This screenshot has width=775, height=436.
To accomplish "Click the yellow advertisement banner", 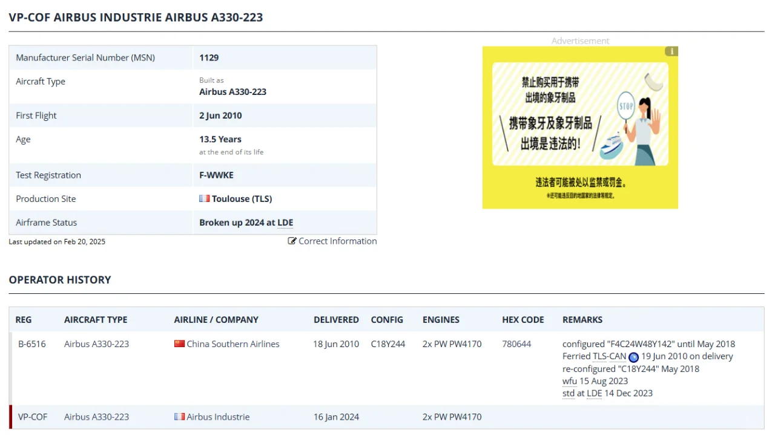I will [x=580, y=127].
